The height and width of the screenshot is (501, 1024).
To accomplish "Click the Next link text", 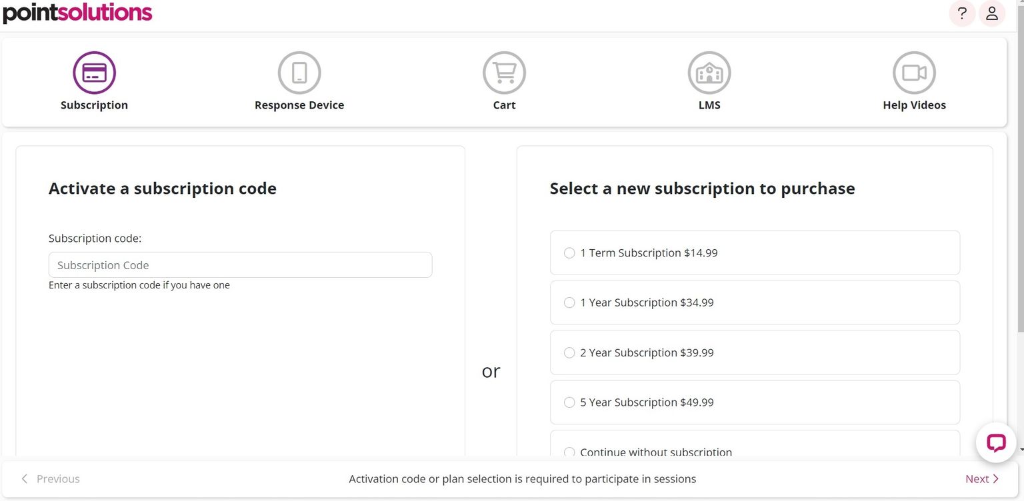I will tap(977, 478).
